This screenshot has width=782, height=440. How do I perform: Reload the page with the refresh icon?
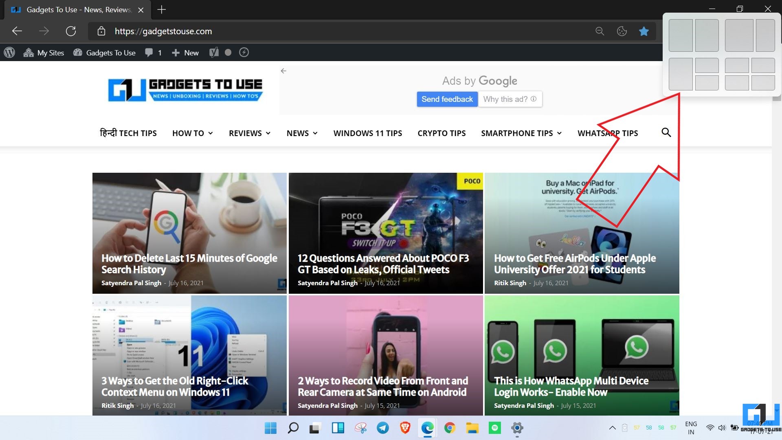click(71, 31)
